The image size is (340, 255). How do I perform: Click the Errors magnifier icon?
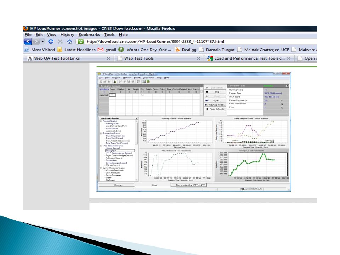282,108
